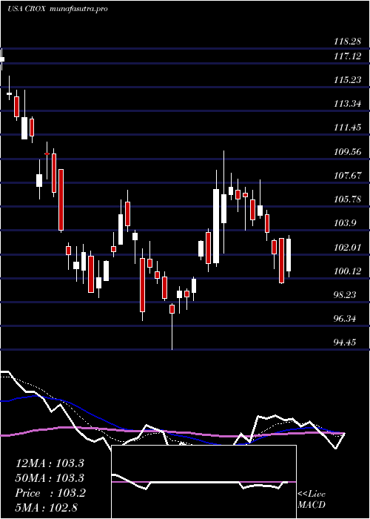Click the 96.34 price level label
370x519 pixels.
click(345, 319)
